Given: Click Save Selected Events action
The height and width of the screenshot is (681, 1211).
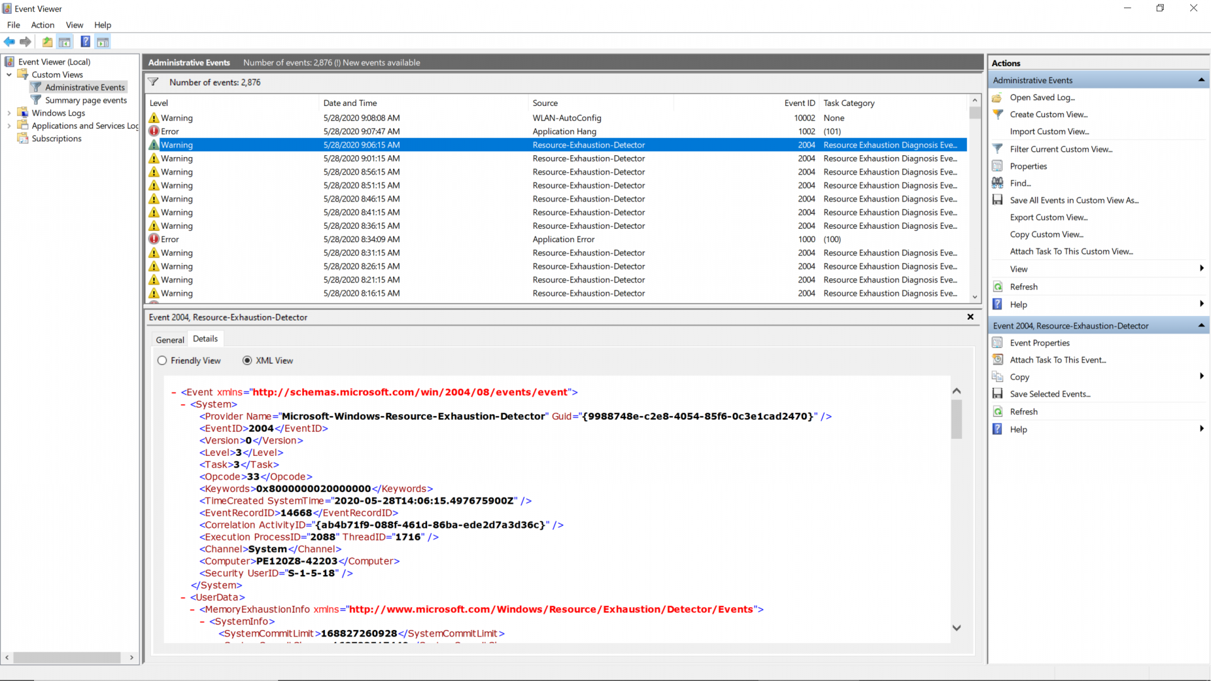Looking at the screenshot, I should coord(1050,394).
